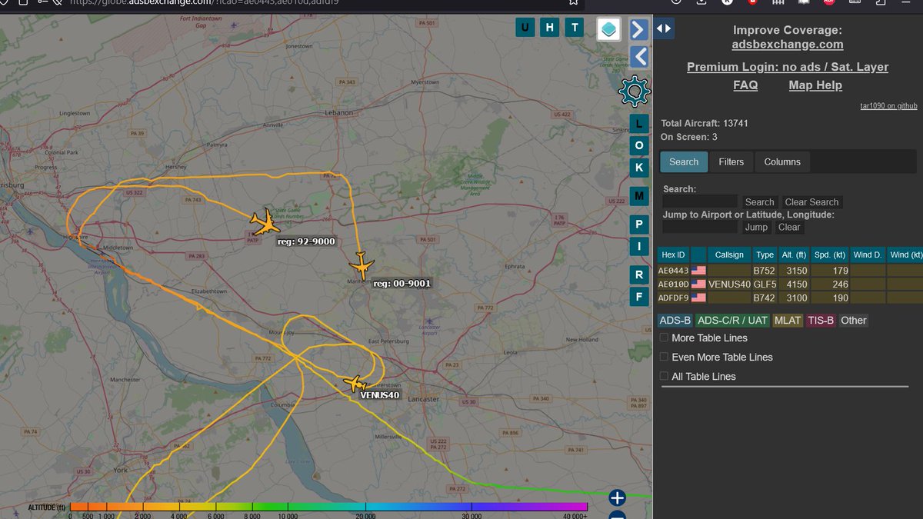Click the R map button
This screenshot has height=519, width=923.
639,274
